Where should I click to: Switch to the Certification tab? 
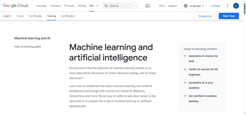[x=68, y=16]
